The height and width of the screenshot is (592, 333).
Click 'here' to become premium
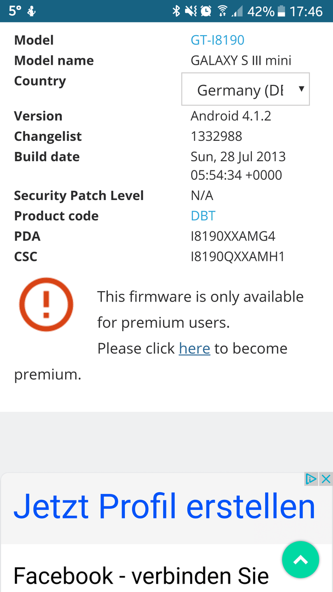pos(194,349)
